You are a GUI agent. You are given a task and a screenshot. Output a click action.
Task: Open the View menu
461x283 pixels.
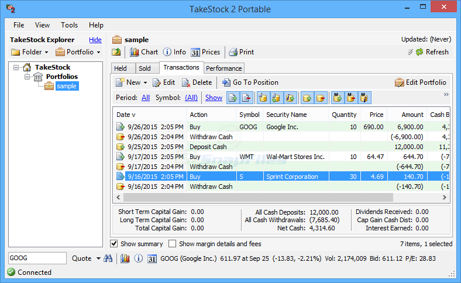[x=42, y=25]
